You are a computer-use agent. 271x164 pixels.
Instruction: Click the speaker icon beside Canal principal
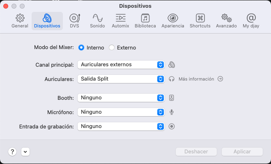pos(172,65)
